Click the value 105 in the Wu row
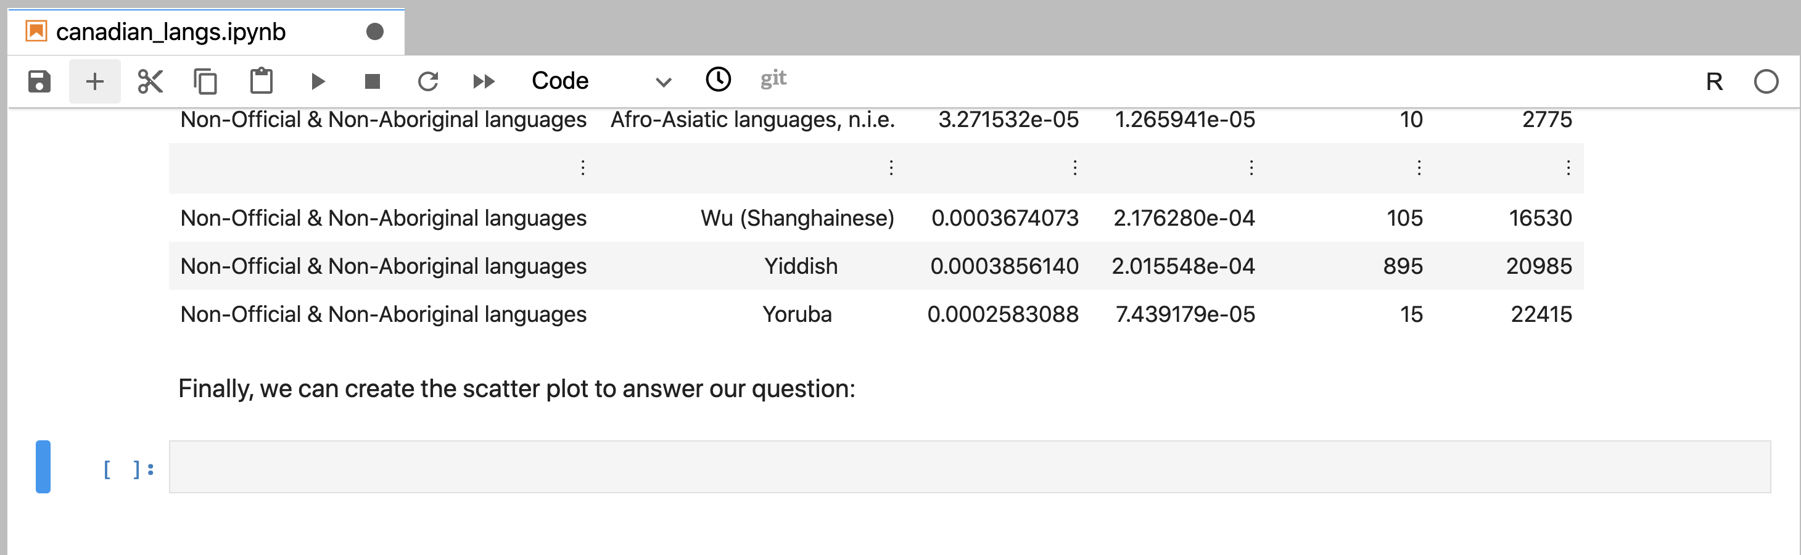The width and height of the screenshot is (1801, 555). (x=1404, y=218)
